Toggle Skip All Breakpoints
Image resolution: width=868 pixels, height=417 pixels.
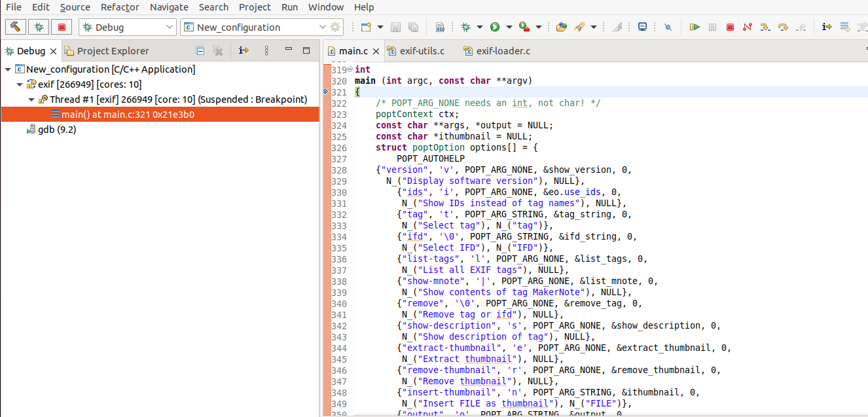(668, 27)
